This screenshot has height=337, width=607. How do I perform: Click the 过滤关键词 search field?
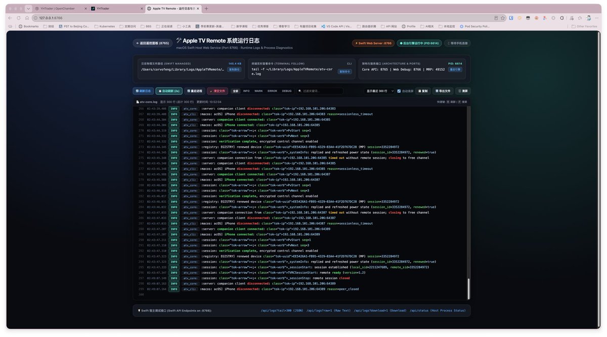[x=320, y=91]
